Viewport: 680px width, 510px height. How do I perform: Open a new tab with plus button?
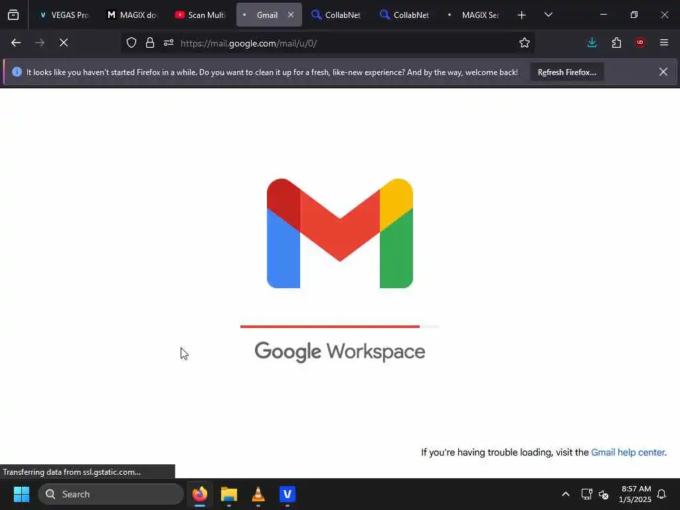coord(522,15)
